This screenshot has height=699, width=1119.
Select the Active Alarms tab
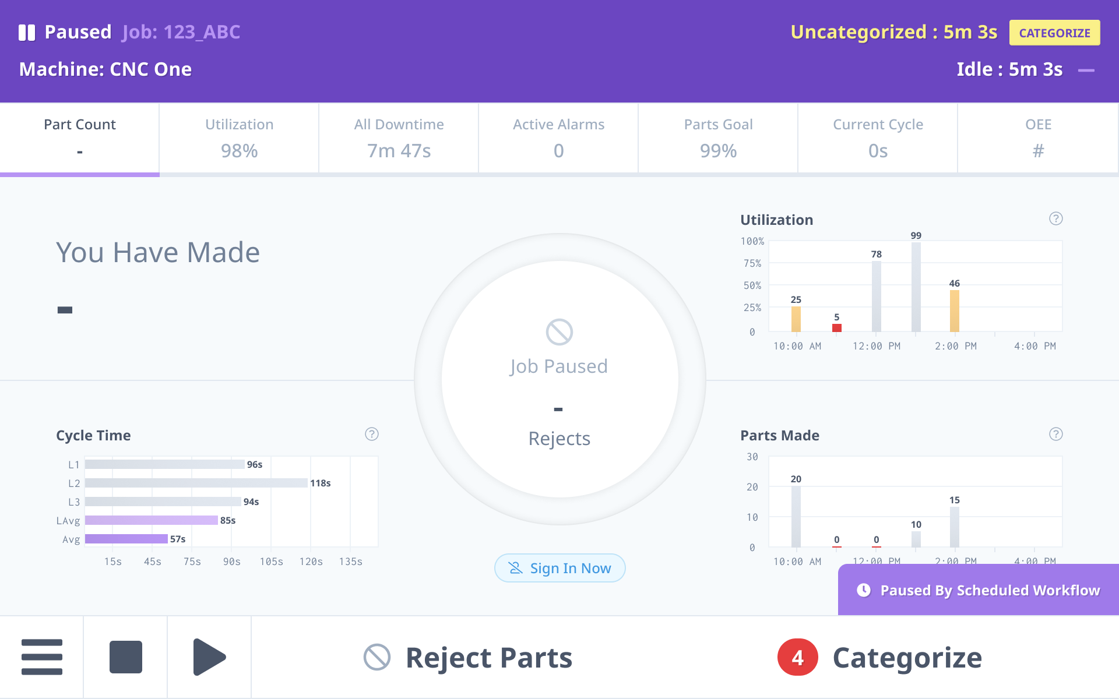point(558,139)
